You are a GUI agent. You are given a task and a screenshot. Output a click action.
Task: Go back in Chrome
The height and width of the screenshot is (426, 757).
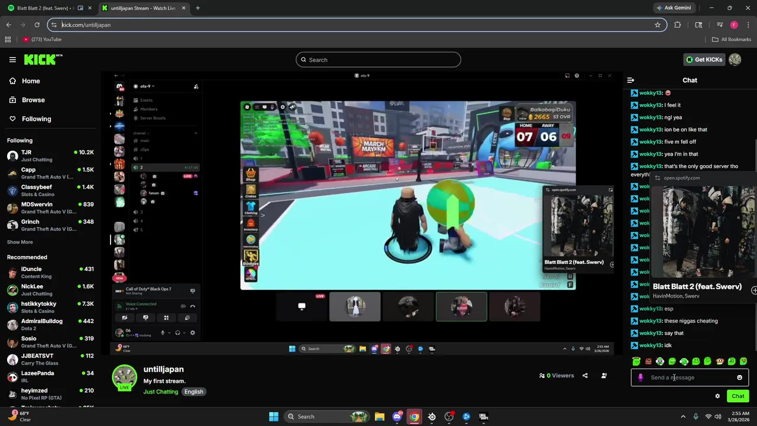click(x=8, y=25)
